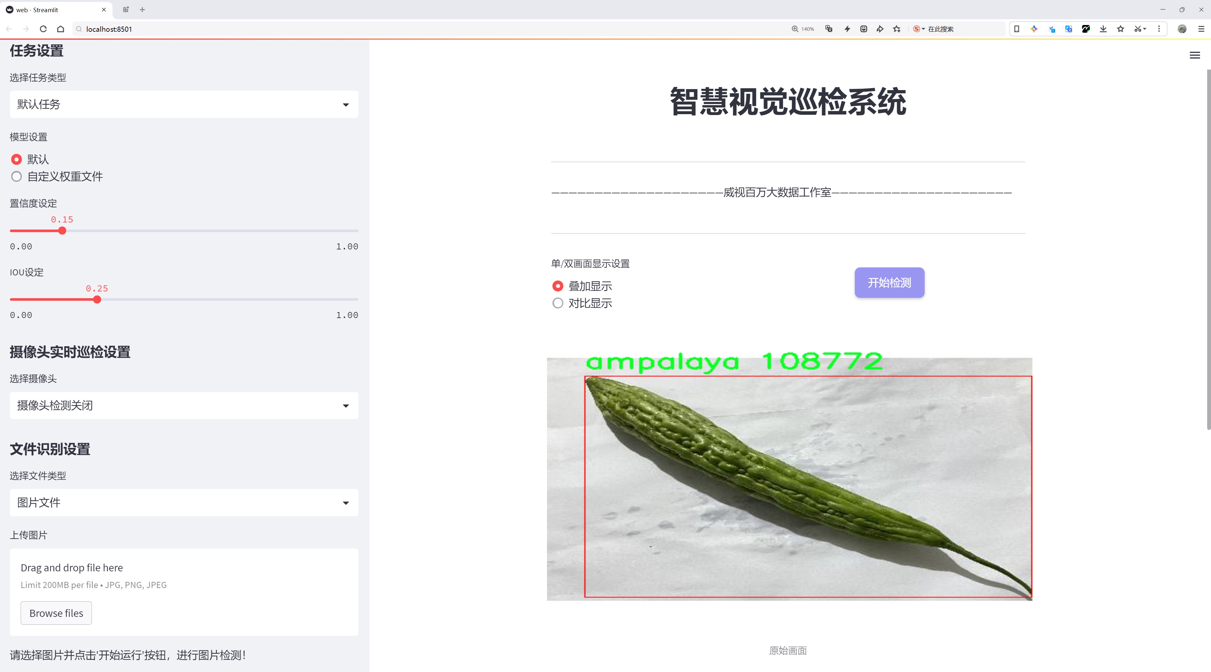Viewport: 1211px width, 672px height.
Task: Go to browser home page icon
Action: coord(61,29)
